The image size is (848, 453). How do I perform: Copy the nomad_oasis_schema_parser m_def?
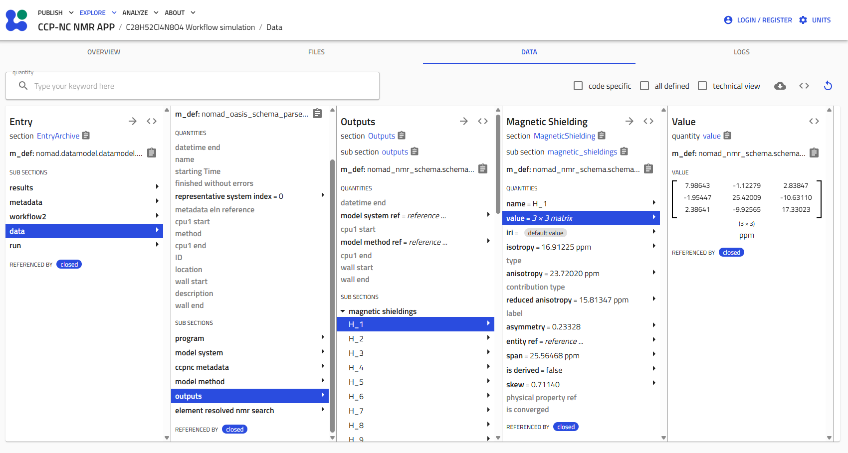[x=317, y=114]
